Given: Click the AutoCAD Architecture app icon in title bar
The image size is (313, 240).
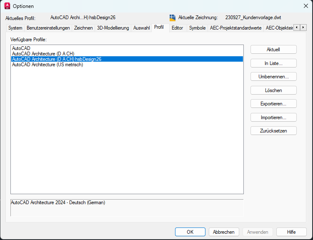Looking at the screenshot, I should pyautogui.click(x=7, y=6).
